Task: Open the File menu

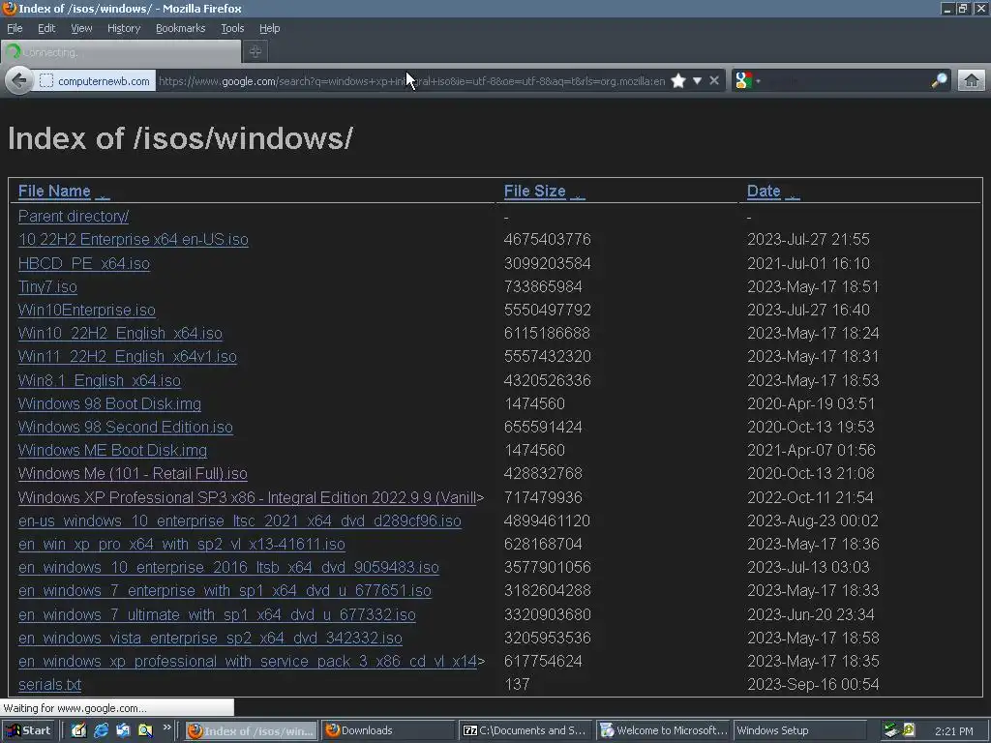Action: click(x=15, y=28)
